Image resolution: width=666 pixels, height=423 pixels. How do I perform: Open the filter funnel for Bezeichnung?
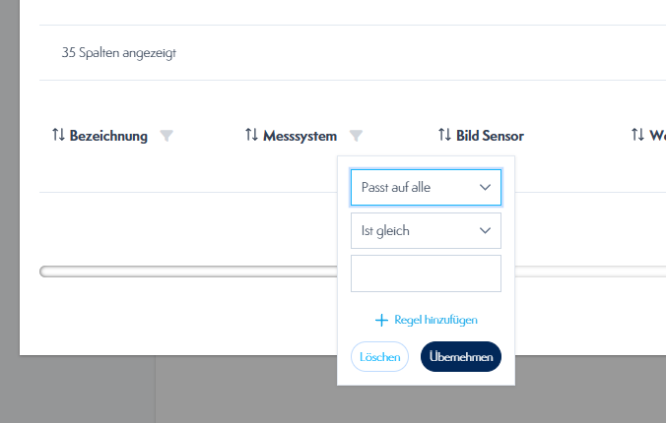pos(166,136)
